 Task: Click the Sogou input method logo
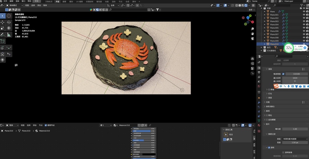pos(276,86)
